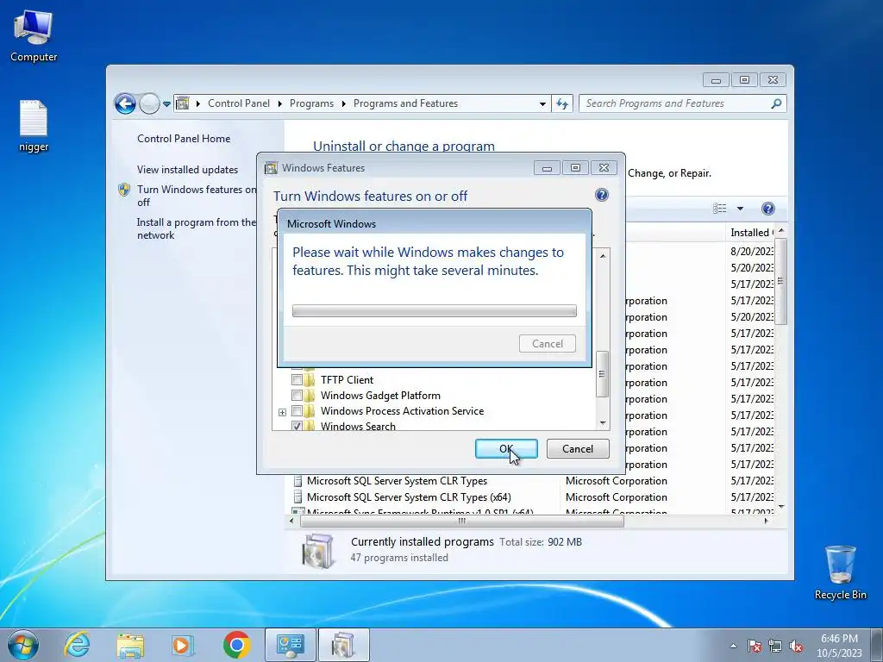Launch Google Chrome from the taskbar
The height and width of the screenshot is (662, 883).
[x=236, y=645]
